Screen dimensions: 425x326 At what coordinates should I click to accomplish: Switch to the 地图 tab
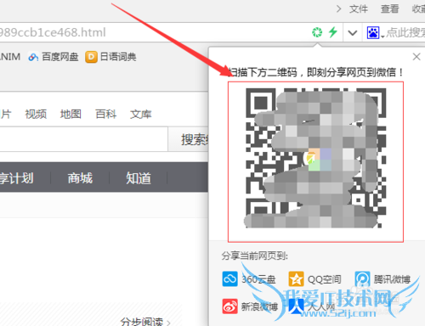(x=71, y=114)
